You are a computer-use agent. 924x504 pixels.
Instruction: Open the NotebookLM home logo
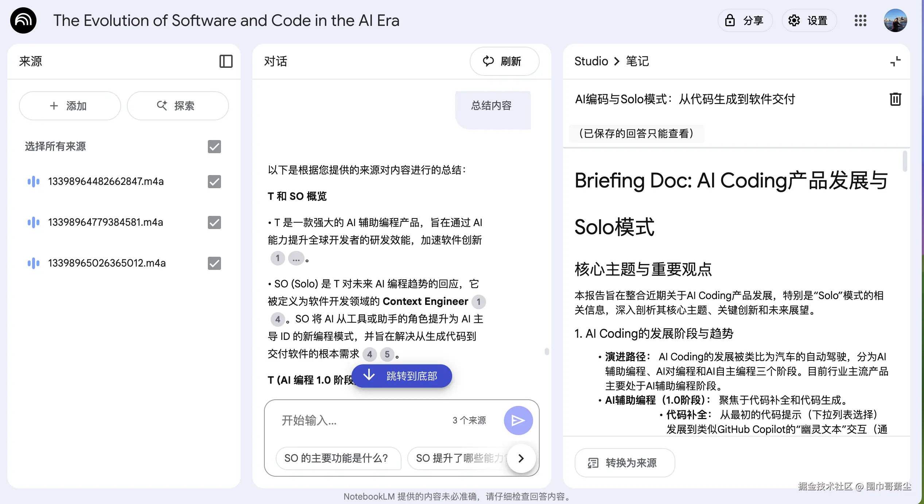coord(23,20)
